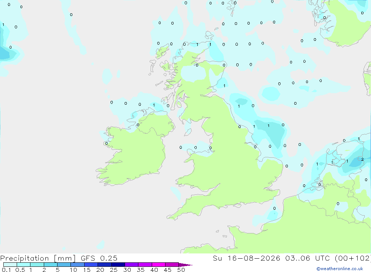Click the 'Su 16-08-2026' date label
This screenshot has height=272, width=371.
click(247, 258)
